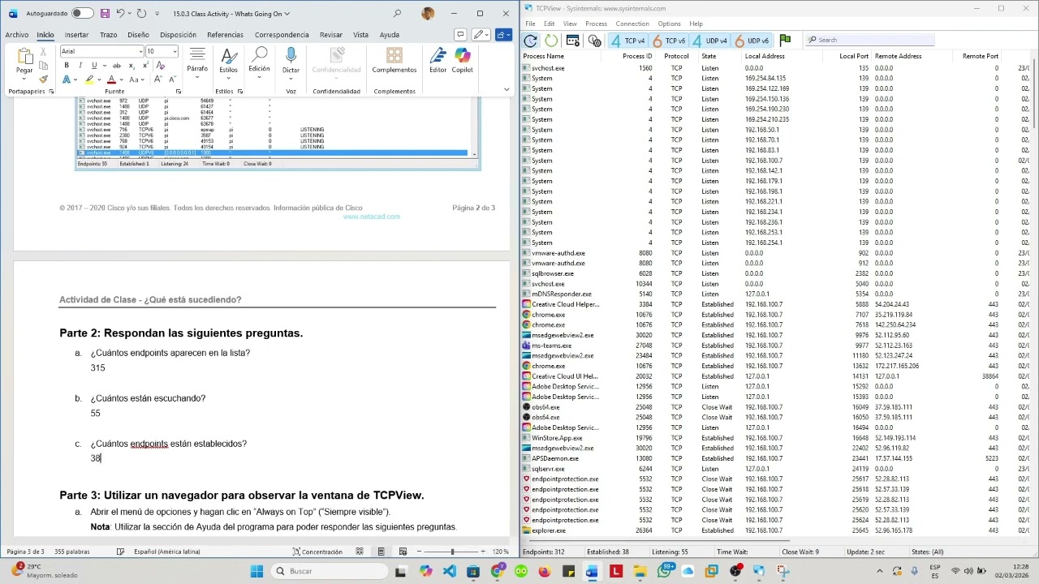Viewport: 1039px width, 584px height.
Task: Adjust the Word zoom slider in status bar
Action: pos(451,552)
